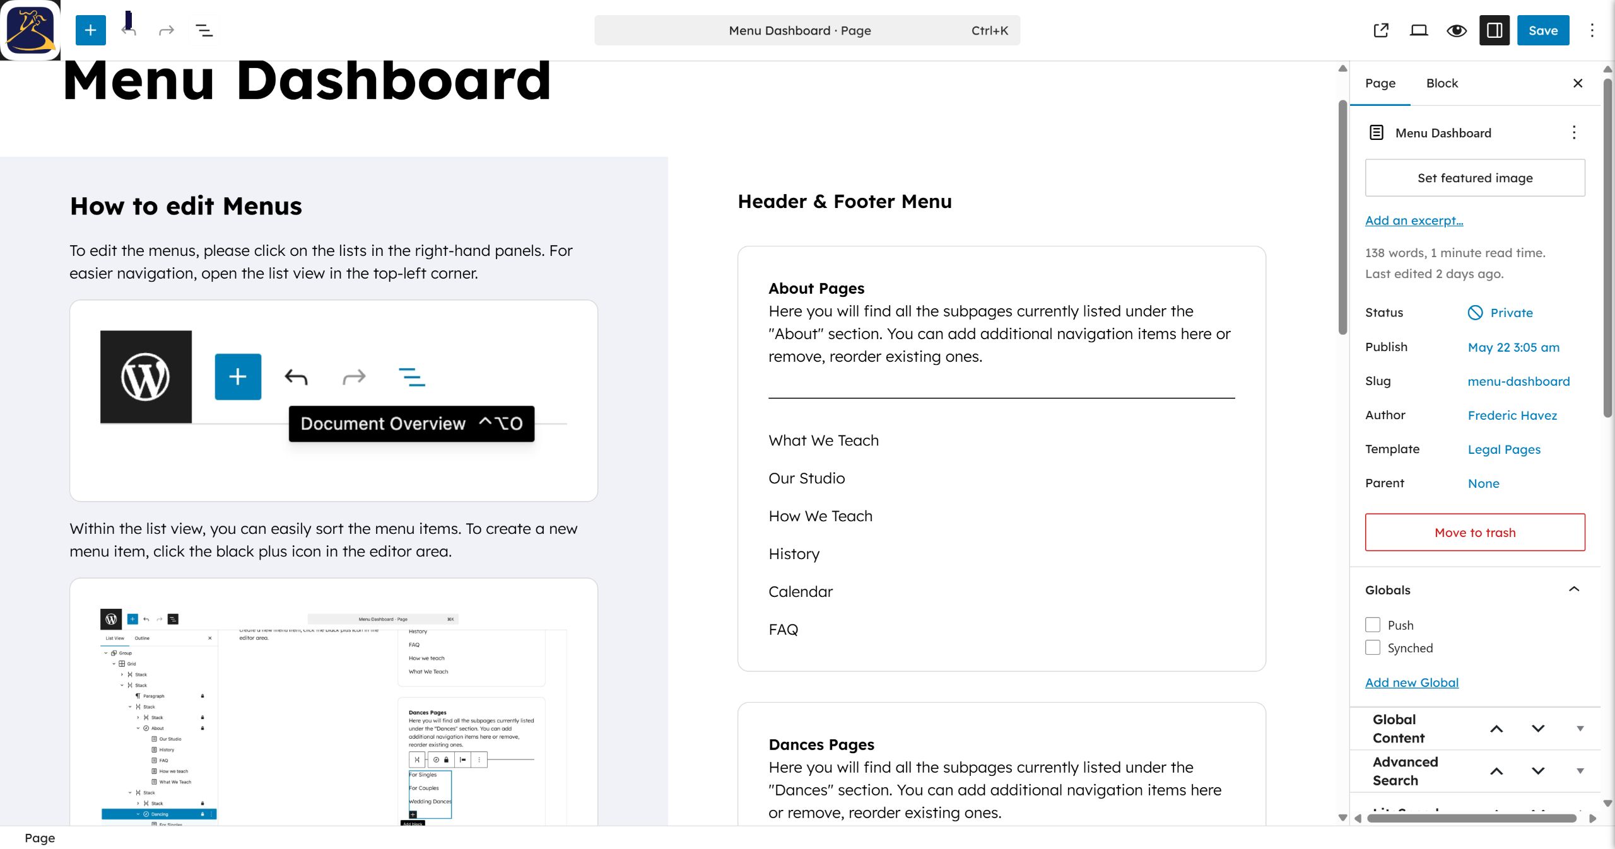Select Our Studio menu item

(x=806, y=478)
